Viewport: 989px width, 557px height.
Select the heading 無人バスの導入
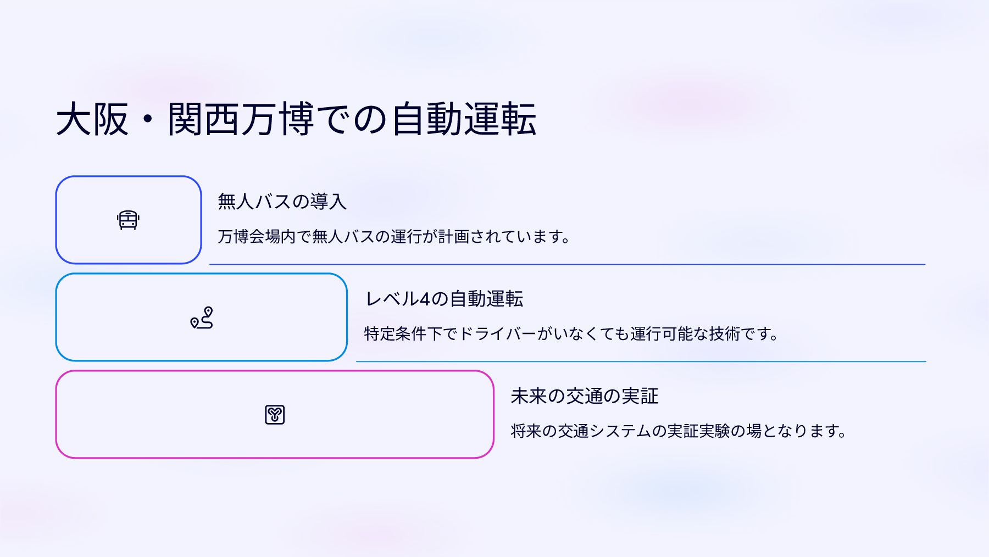(x=282, y=202)
